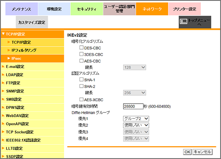The height and width of the screenshot is (159, 221).
Task: Select the IPsec submenu item
Action: point(32,59)
